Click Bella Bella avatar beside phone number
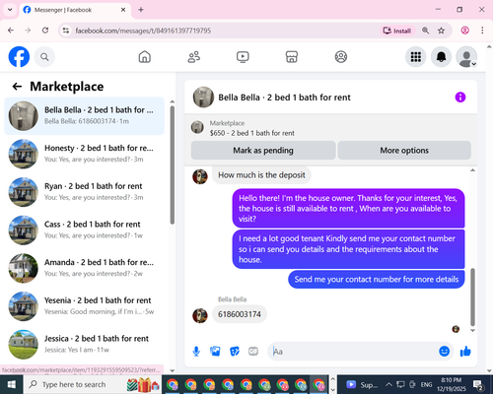 point(200,315)
